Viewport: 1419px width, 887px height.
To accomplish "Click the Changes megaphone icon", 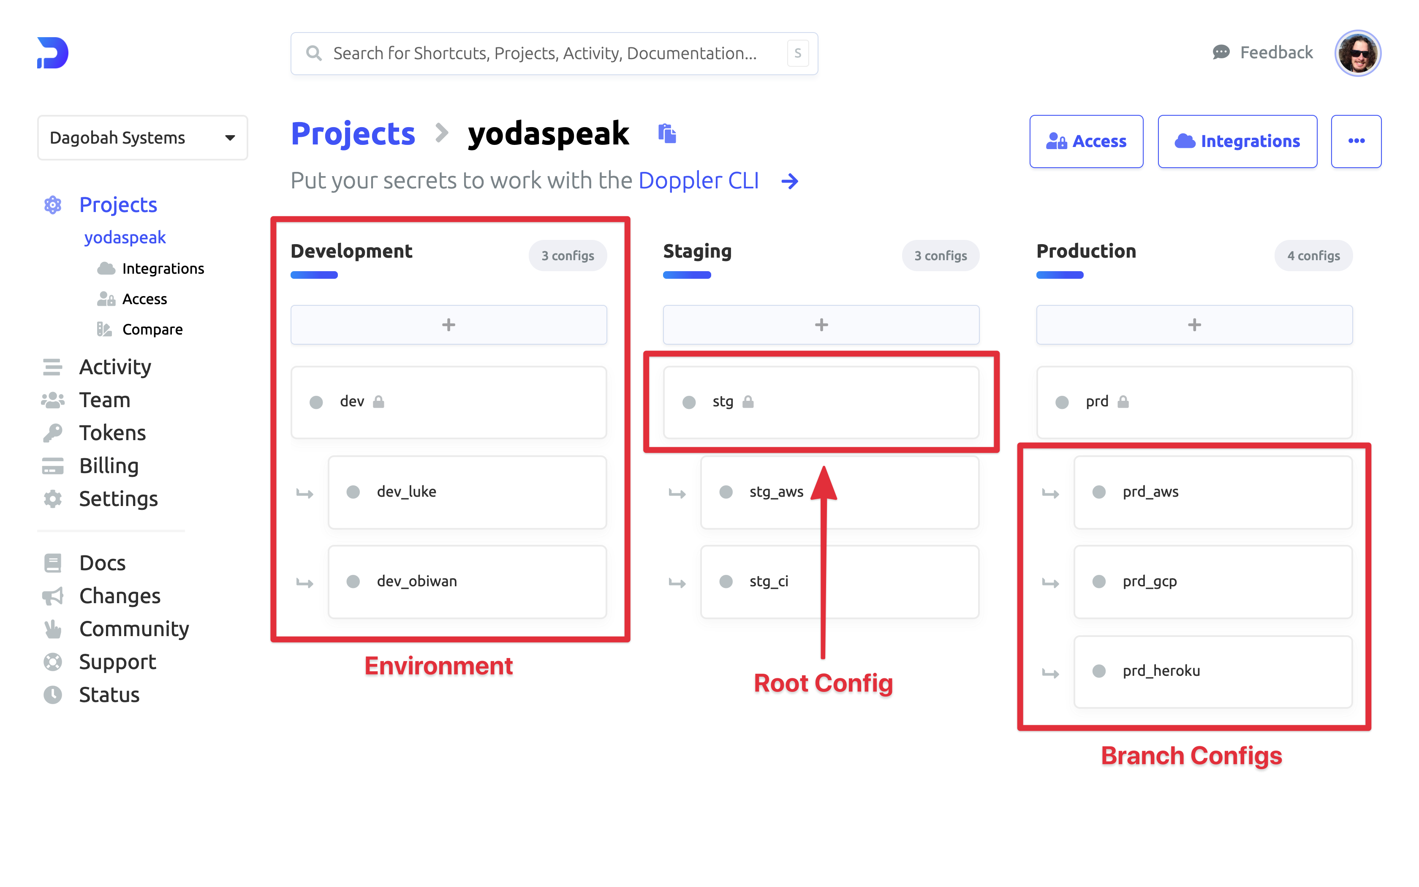I will click(x=53, y=596).
